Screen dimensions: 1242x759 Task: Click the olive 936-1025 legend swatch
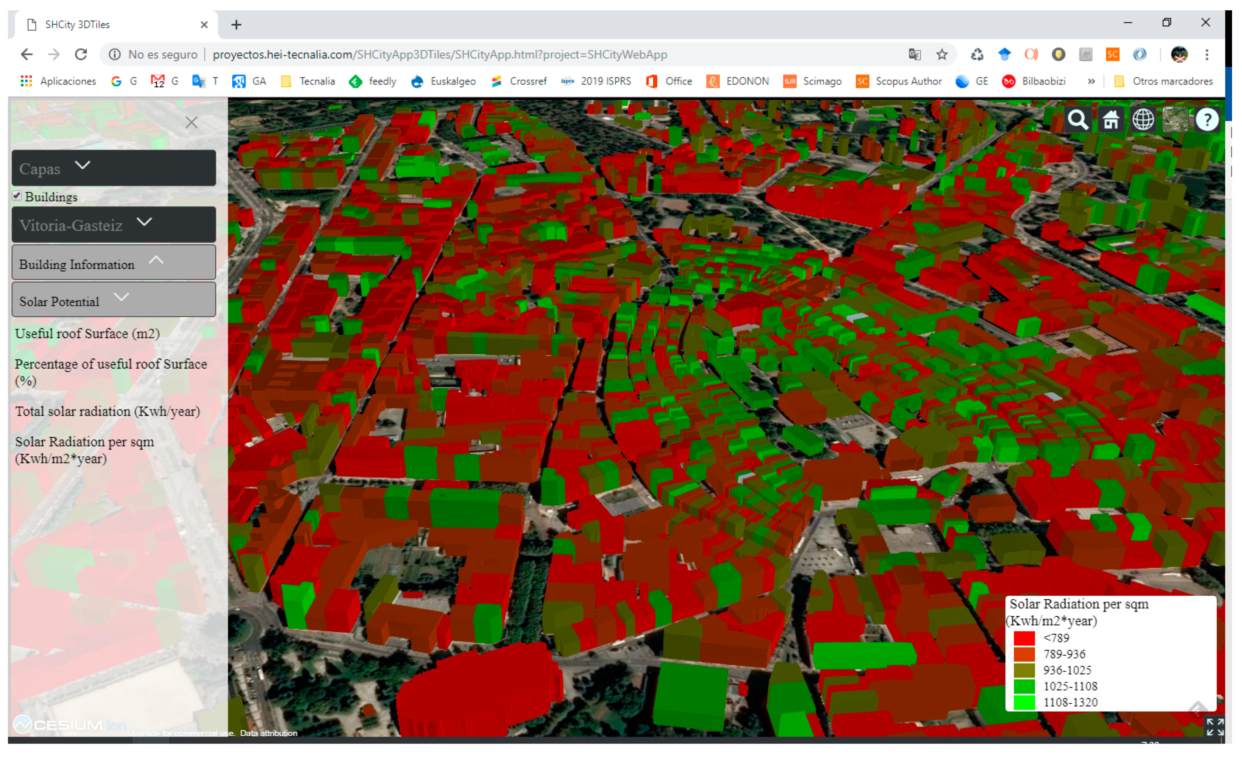(1024, 670)
